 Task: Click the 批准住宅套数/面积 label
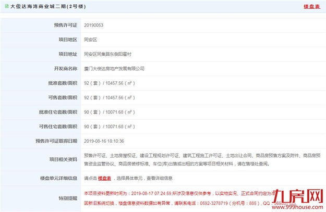point(58,112)
